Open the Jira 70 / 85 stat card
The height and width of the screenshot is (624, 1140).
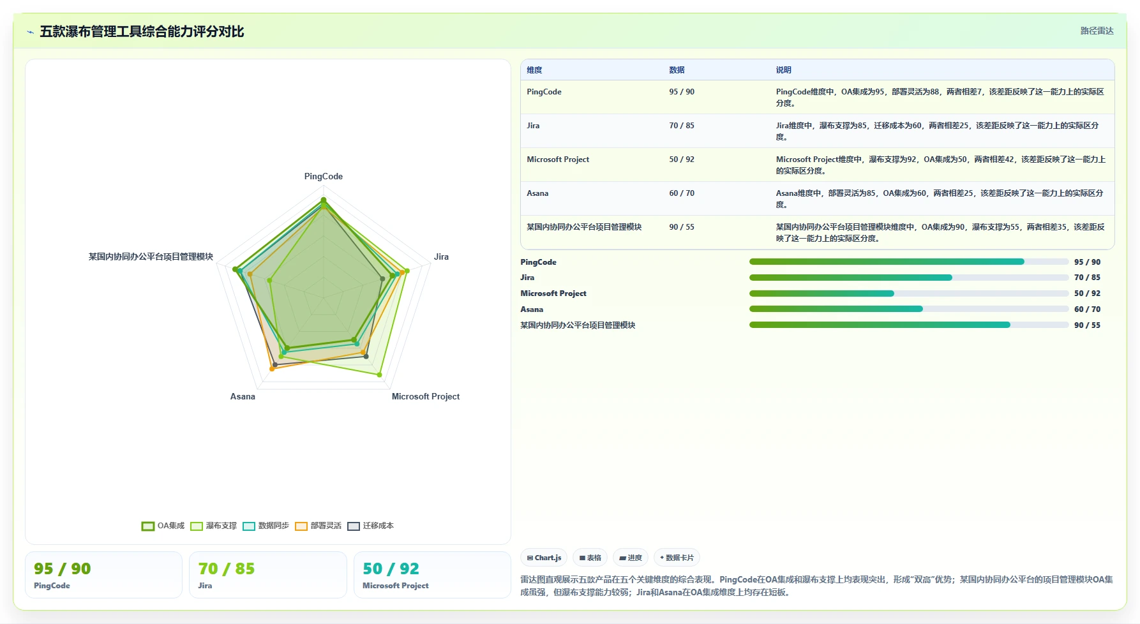click(x=268, y=575)
